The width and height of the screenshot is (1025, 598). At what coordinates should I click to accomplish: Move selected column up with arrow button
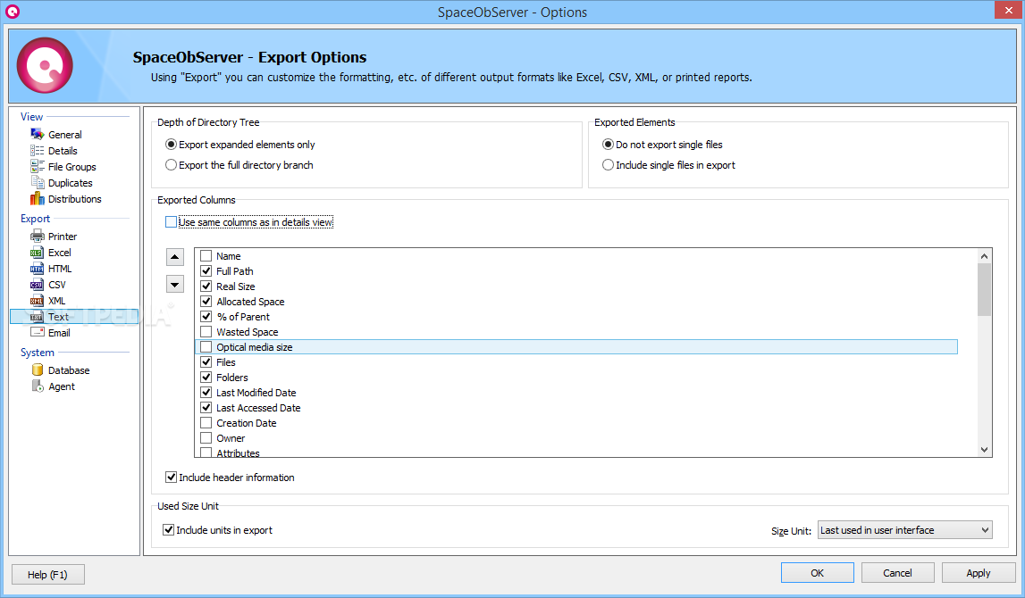point(174,256)
